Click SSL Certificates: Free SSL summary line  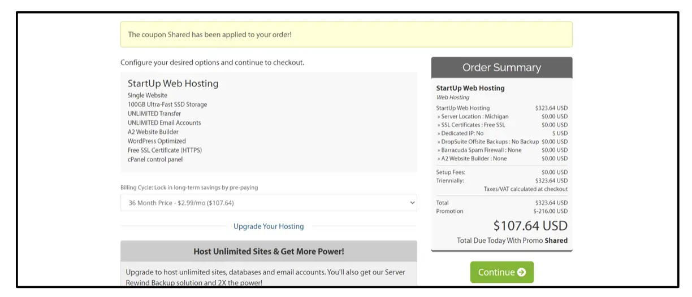coord(472,125)
